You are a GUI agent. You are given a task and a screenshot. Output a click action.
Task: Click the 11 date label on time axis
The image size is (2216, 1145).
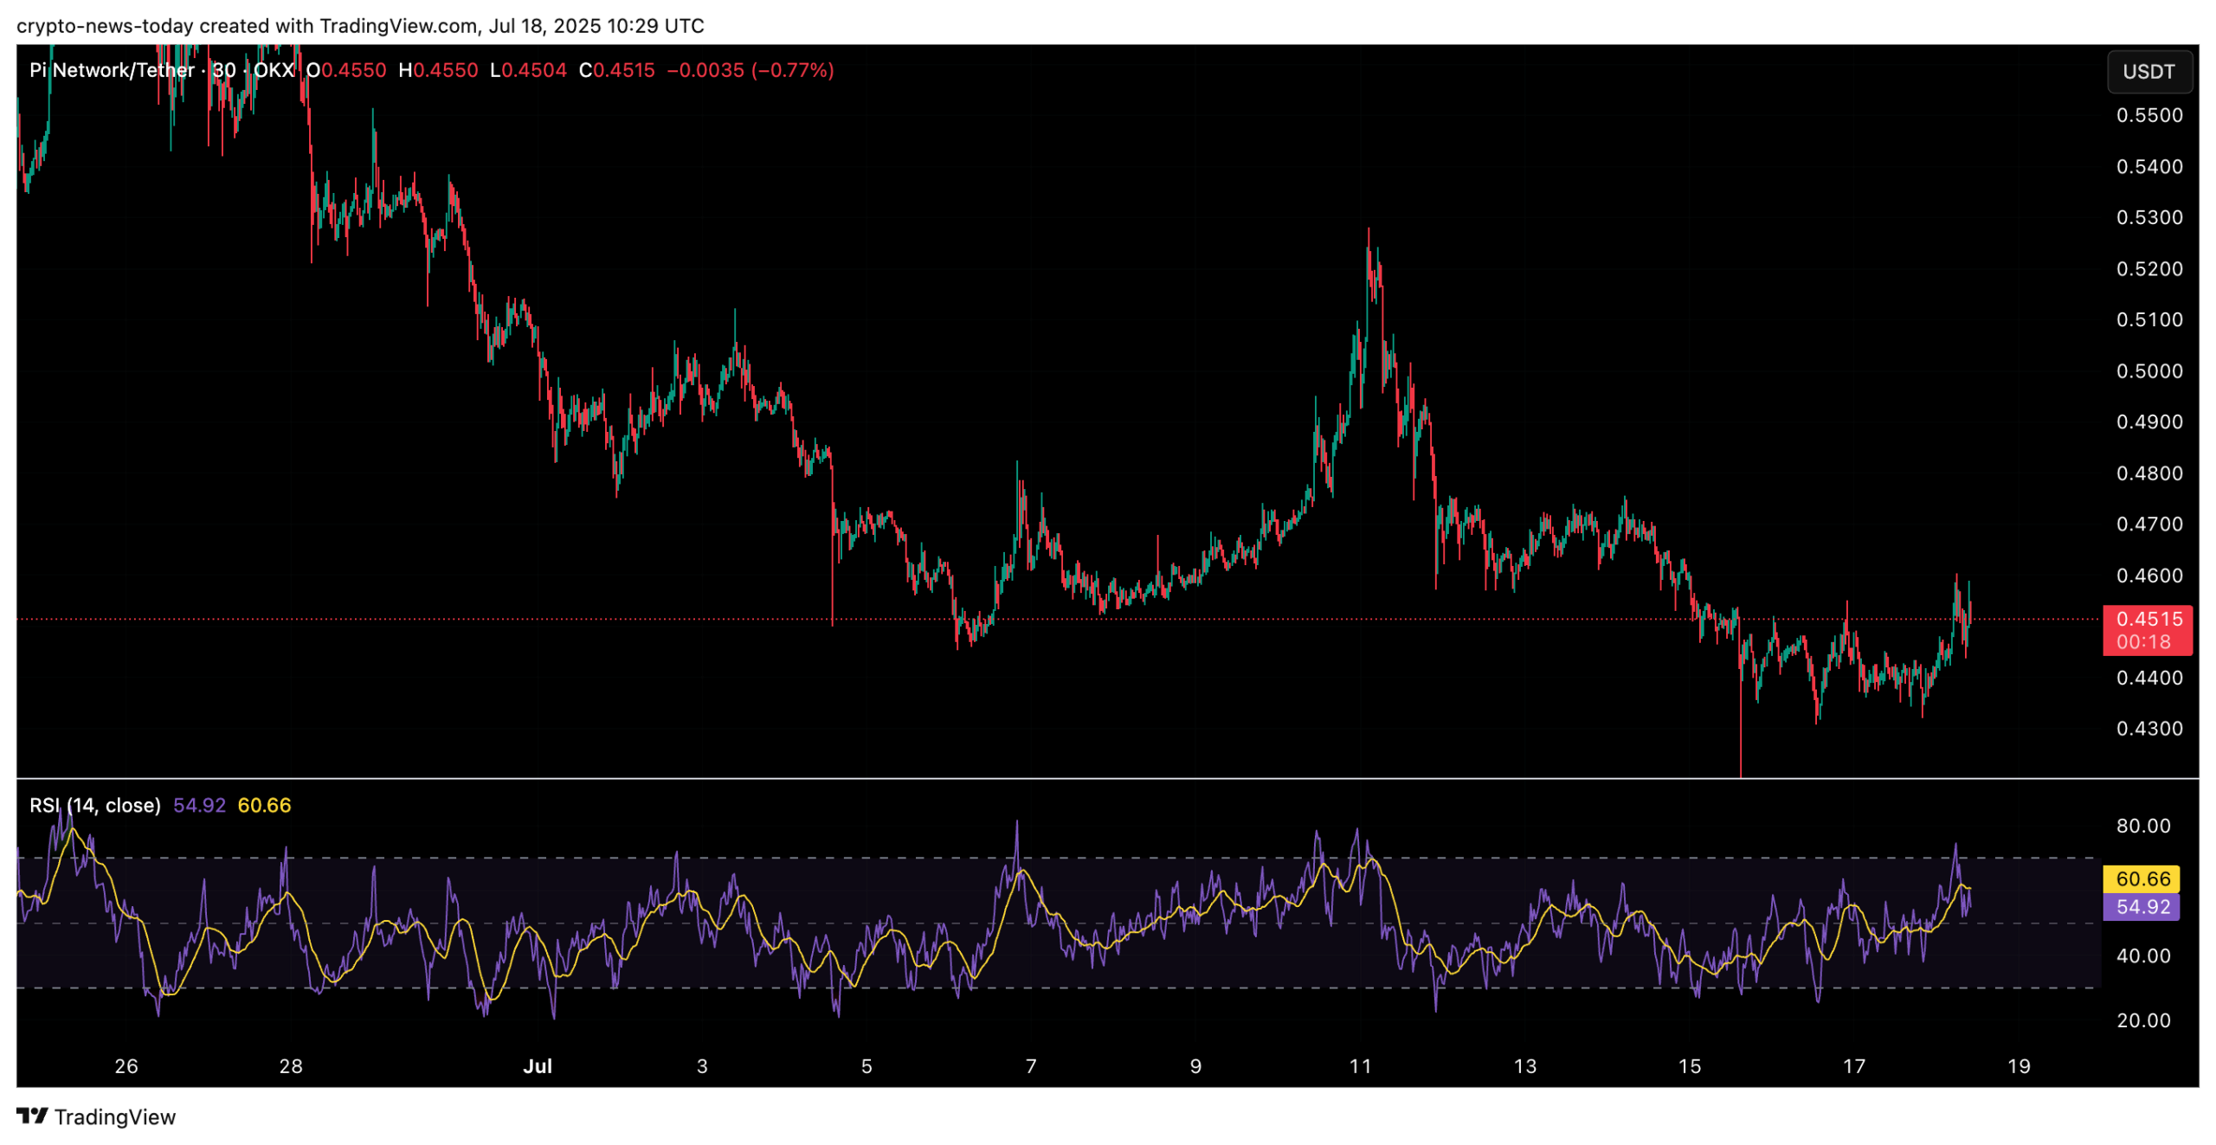click(x=1360, y=1066)
